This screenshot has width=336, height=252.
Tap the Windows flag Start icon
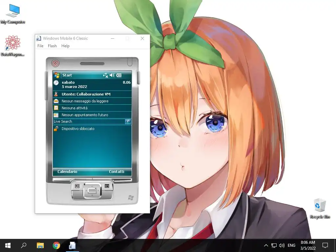57,75
